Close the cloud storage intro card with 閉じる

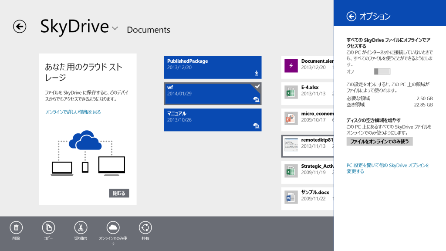tap(119, 193)
